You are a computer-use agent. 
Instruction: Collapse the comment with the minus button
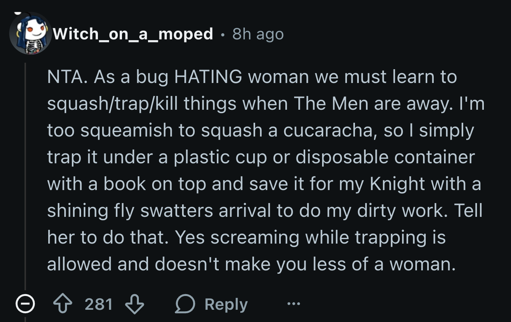coord(25,304)
